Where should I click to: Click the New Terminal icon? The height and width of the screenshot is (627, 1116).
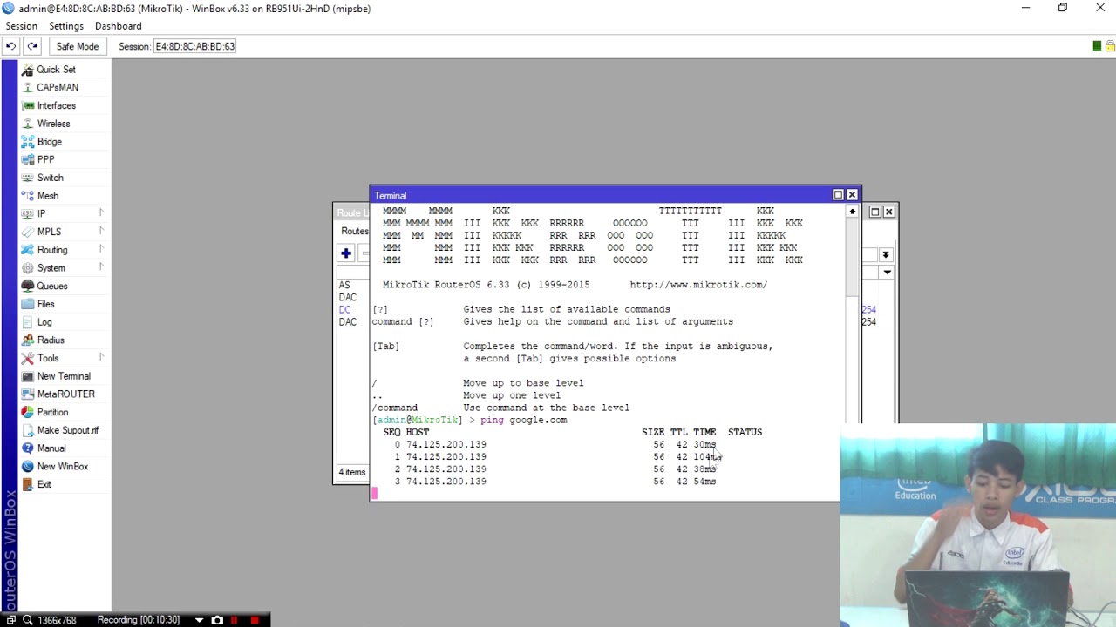coord(27,376)
